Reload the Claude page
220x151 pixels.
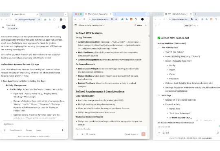click(84, 19)
